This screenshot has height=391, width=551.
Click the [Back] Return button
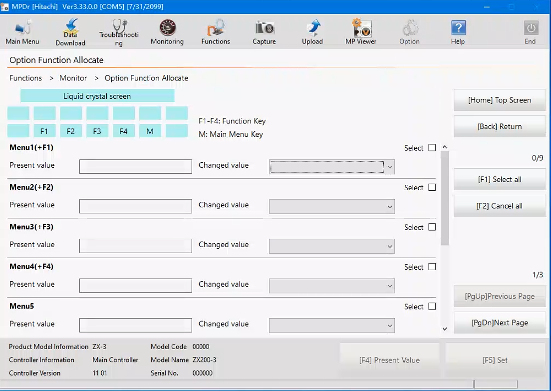coord(500,126)
